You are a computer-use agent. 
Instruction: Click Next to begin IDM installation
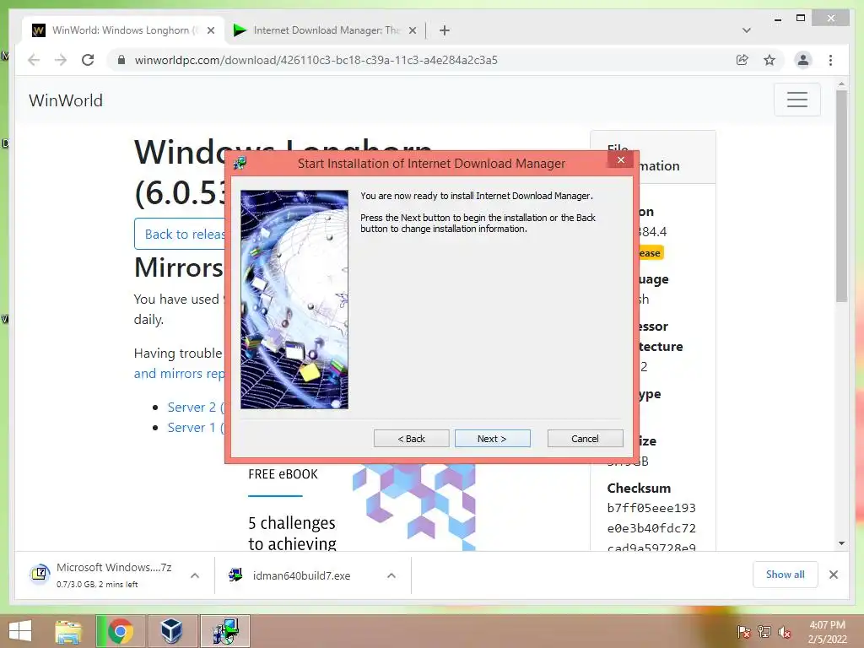492,439
